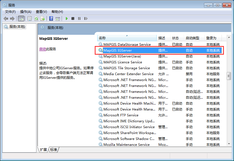Click the Export list toolbar icon

pyautogui.click(x=43, y=19)
